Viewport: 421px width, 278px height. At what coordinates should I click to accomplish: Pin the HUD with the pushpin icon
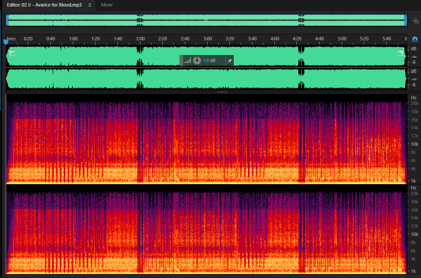coord(229,61)
